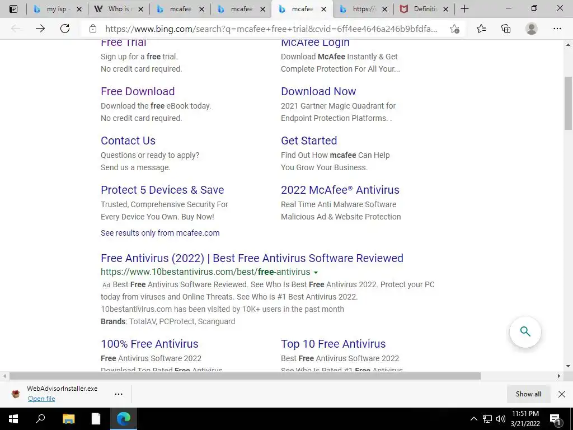Go forward with the forward arrow
This screenshot has height=430, width=573.
40,29
